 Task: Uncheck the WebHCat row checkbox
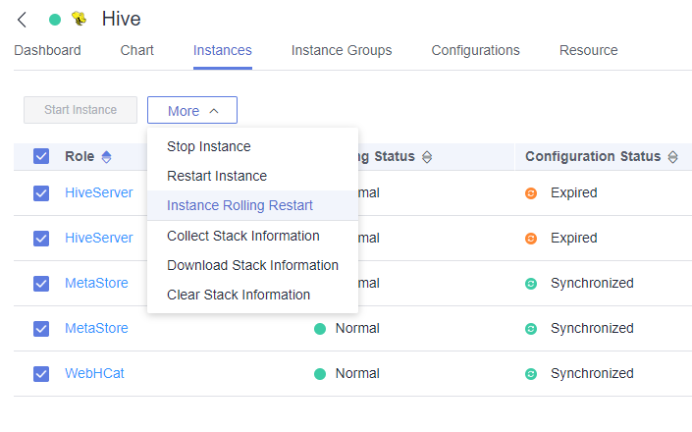pyautogui.click(x=41, y=374)
